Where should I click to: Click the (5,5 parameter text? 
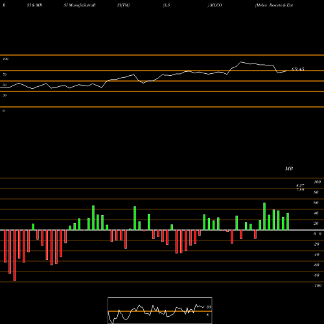coord(167,5)
